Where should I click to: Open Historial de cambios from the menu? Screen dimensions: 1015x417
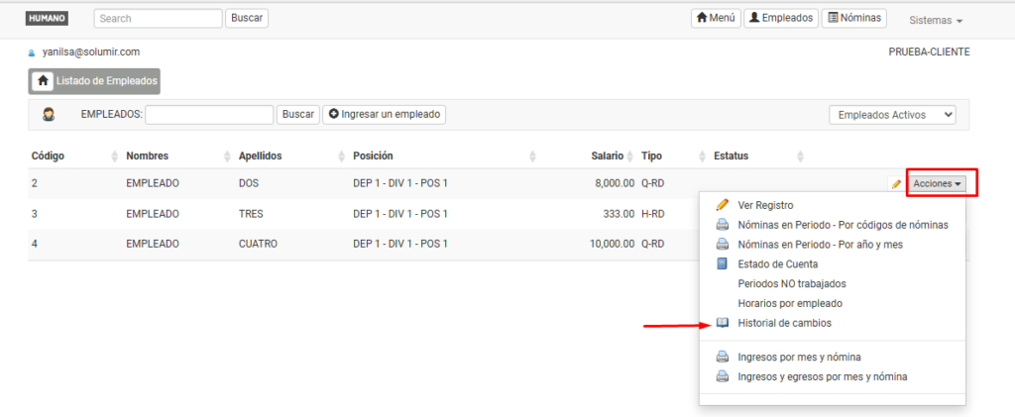pos(784,323)
